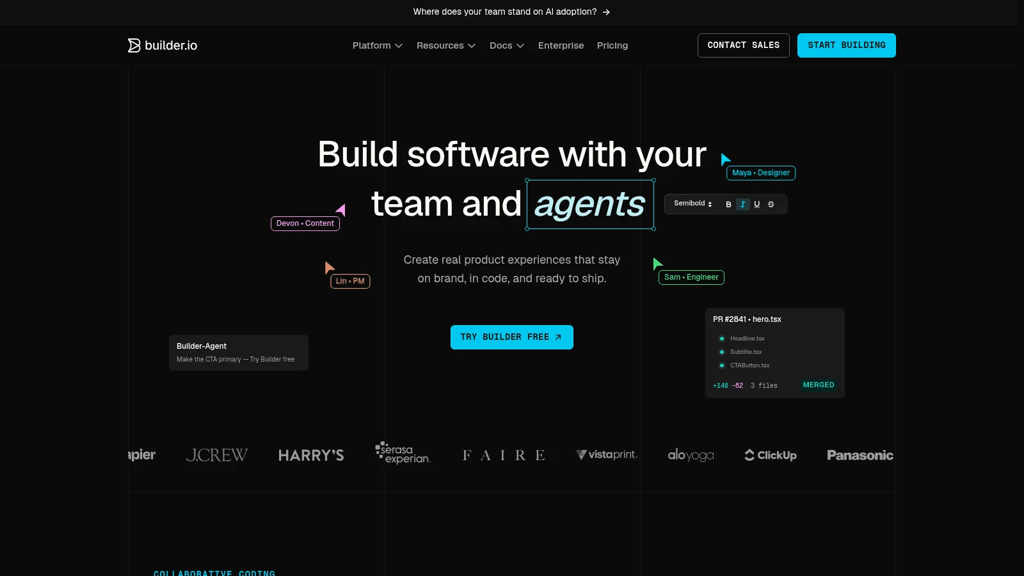Viewport: 1024px width, 576px height.
Task: Toggle Underline in the formatting toolbar
Action: coord(756,204)
